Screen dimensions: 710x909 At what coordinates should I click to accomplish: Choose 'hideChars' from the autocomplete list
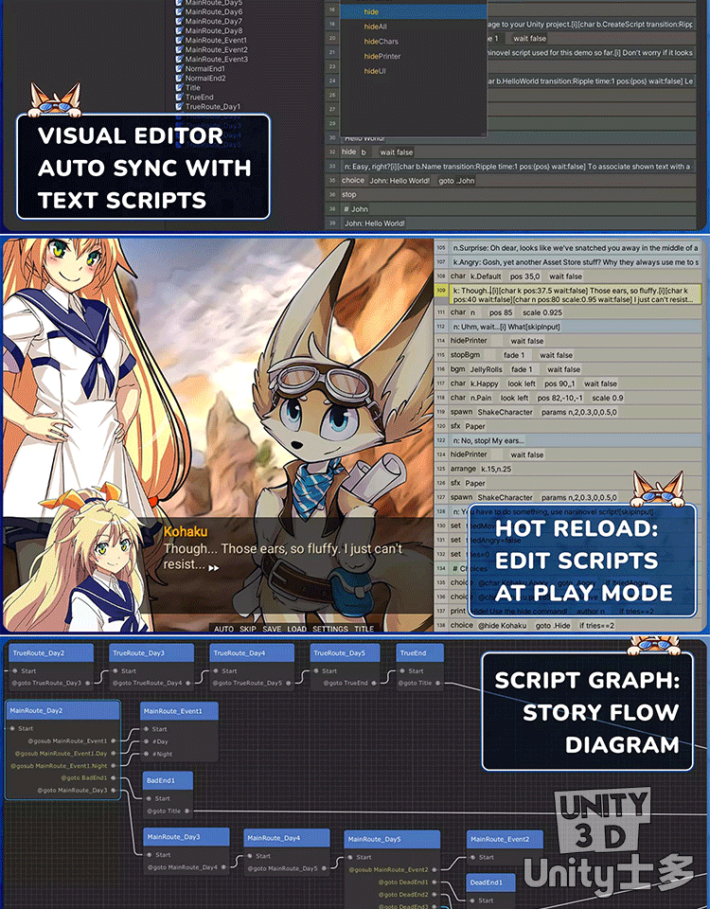tap(381, 41)
